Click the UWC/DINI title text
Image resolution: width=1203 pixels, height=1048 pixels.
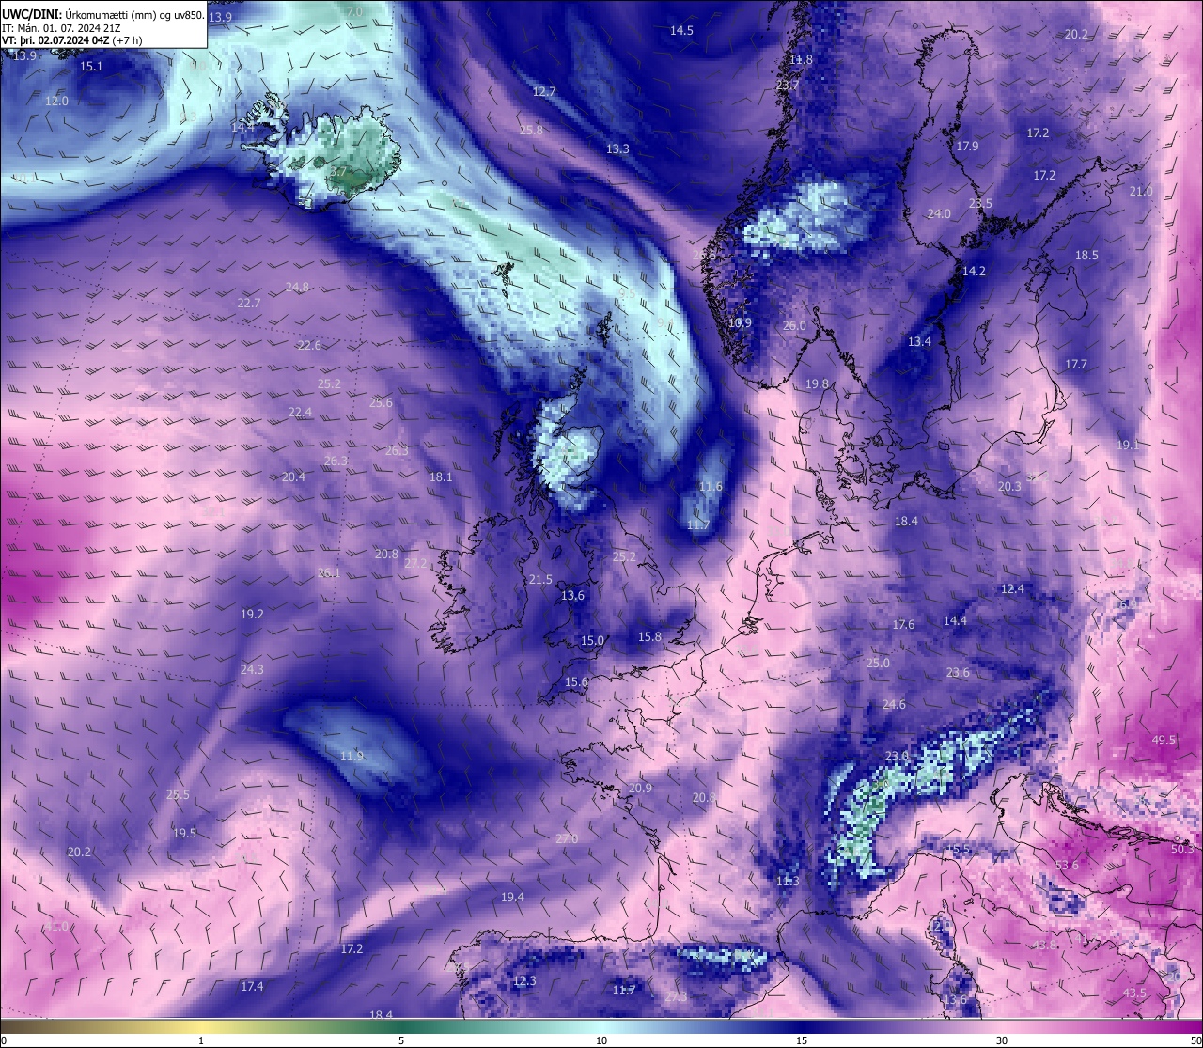pos(102,13)
